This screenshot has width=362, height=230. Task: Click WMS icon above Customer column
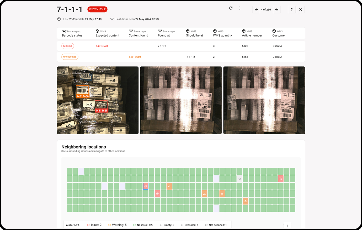point(274,31)
